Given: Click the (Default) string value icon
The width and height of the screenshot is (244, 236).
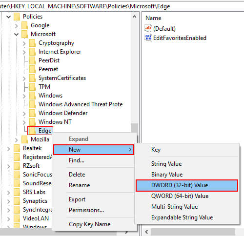Looking at the screenshot, I should [148, 28].
